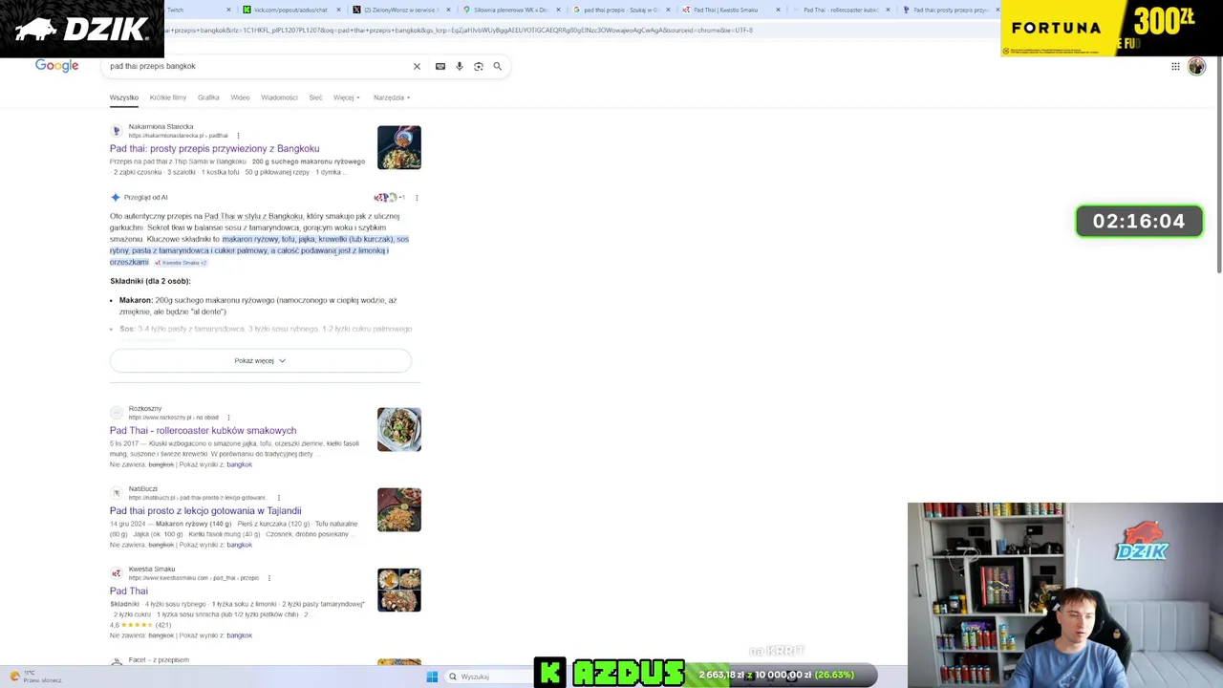Click the Nakarmiona Starecka site favicon
The image size is (1223, 688).
coord(117,131)
